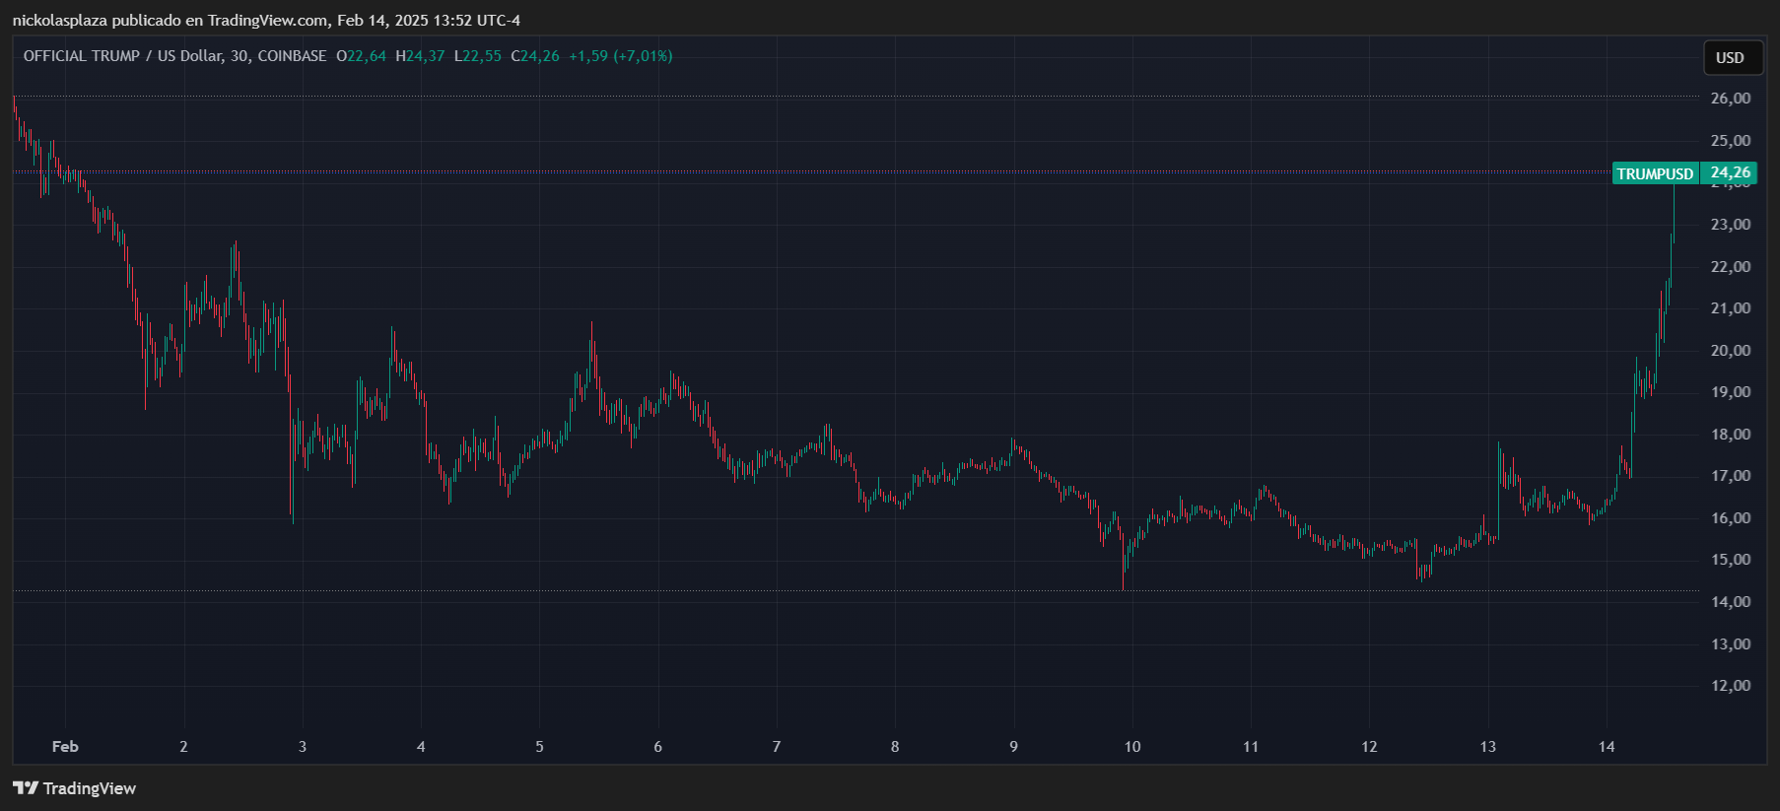Click the date axis label 9

(x=1013, y=747)
